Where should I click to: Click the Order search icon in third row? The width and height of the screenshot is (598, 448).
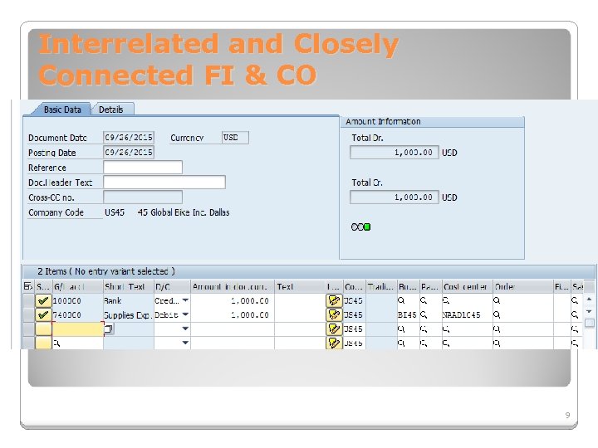coord(497,329)
